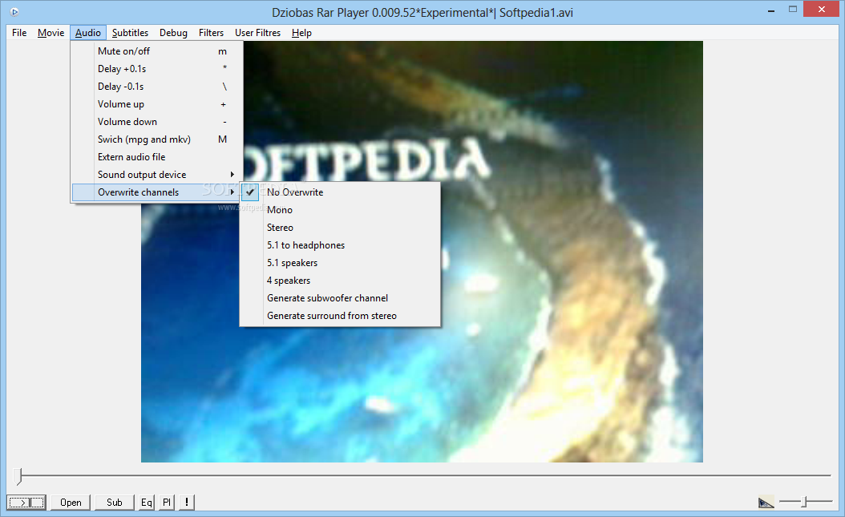This screenshot has height=517, width=845.
Task: Open the Eq equalizer button
Action: 147,503
